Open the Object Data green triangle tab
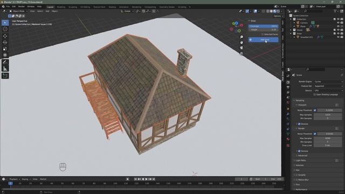The image size is (345, 194). coord(288,134)
